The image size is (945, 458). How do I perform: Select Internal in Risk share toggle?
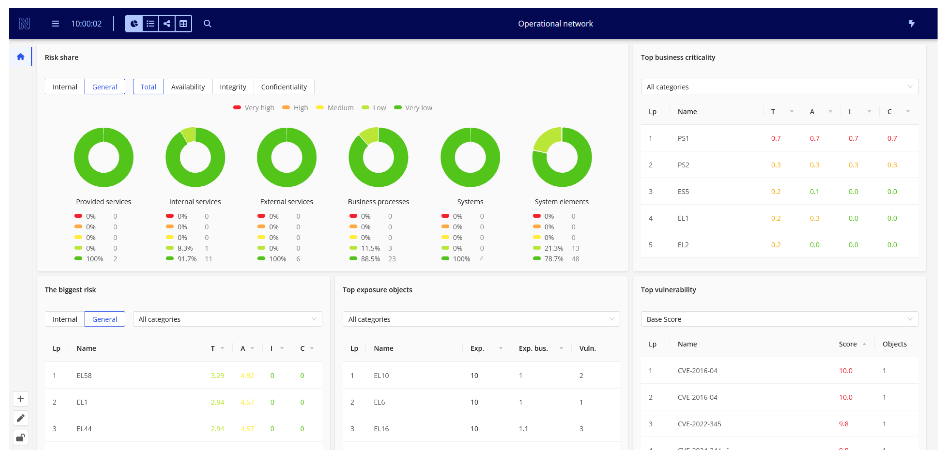click(64, 87)
